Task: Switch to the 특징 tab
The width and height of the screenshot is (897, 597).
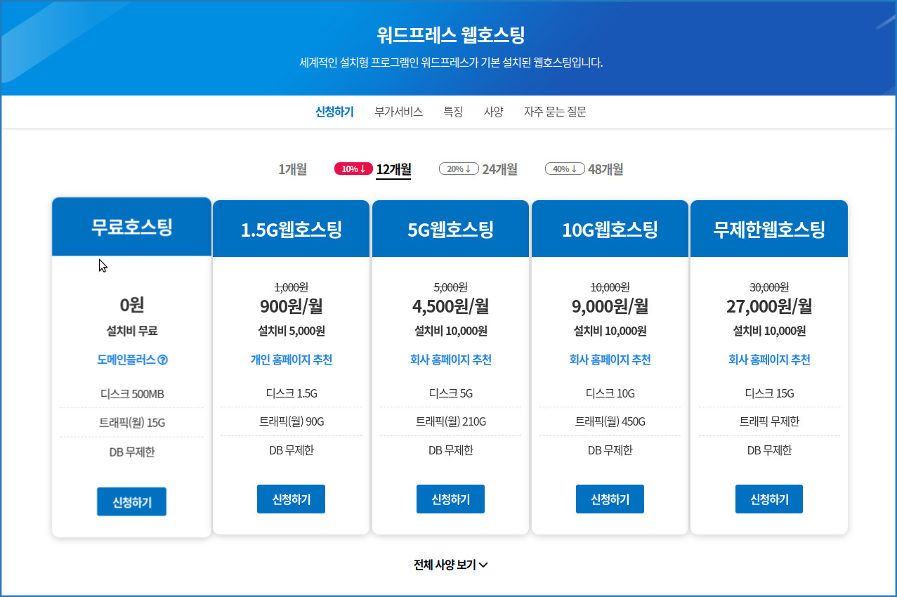Action: [x=453, y=112]
